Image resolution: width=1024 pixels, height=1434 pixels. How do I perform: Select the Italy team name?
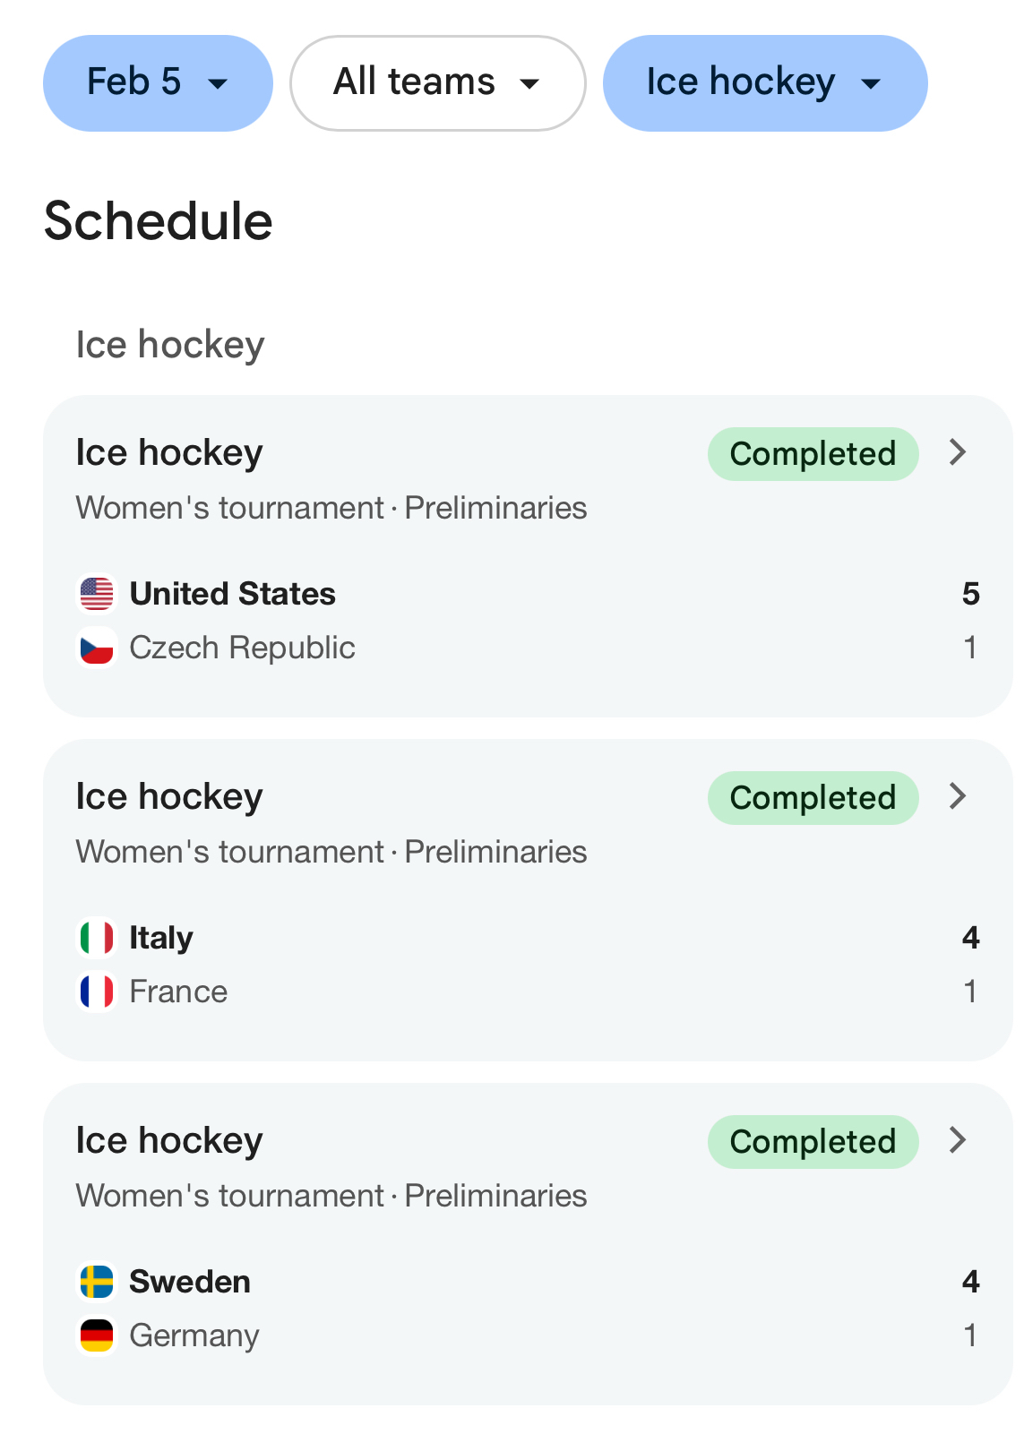[161, 938]
